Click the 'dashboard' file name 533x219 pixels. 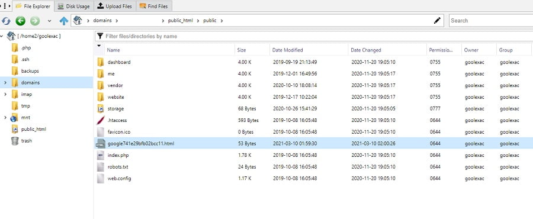[x=119, y=62]
